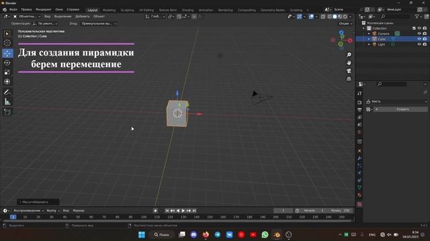
Task: Toggle visibility eye of Cube
Action: pyautogui.click(x=419, y=39)
